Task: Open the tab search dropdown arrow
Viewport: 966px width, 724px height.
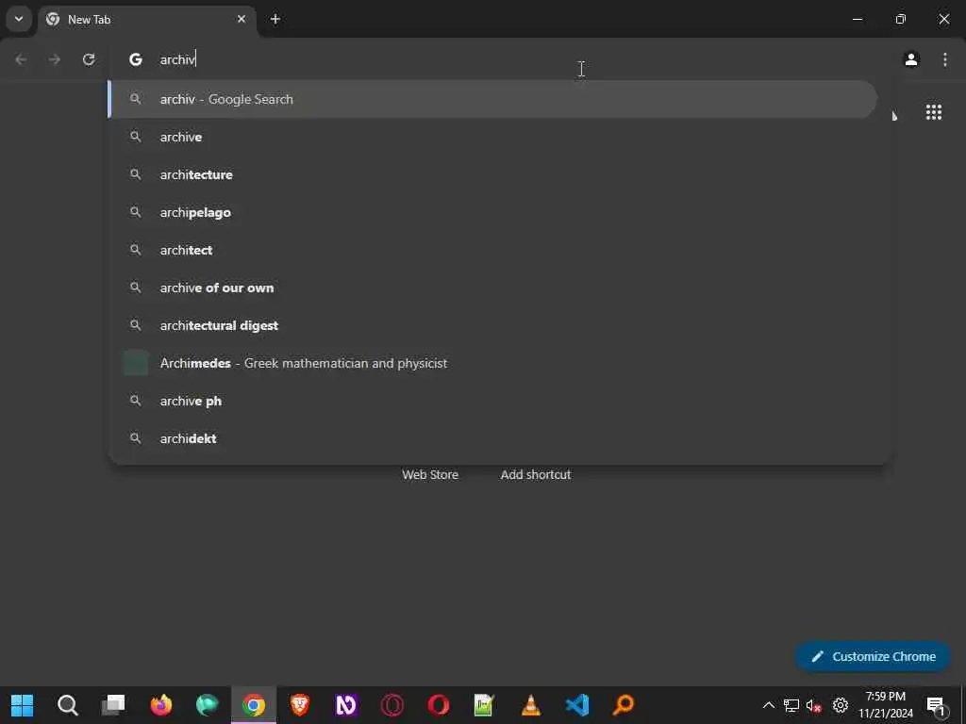Action: tap(19, 19)
